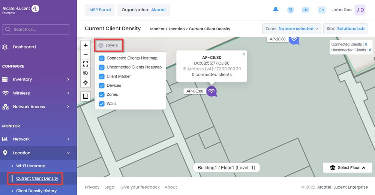Click the search magnifier icon

(7, 29)
